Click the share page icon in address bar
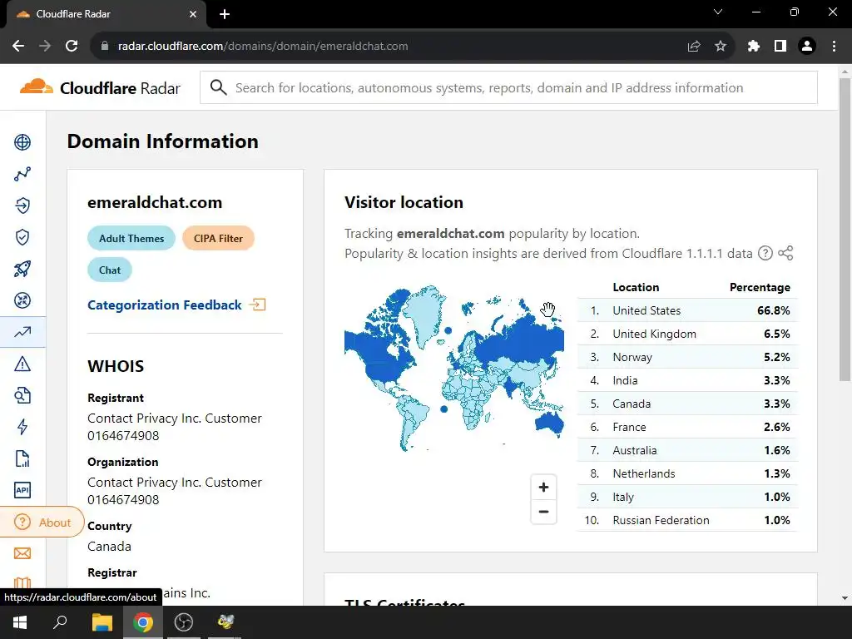Image resolution: width=852 pixels, height=639 pixels. (694, 47)
